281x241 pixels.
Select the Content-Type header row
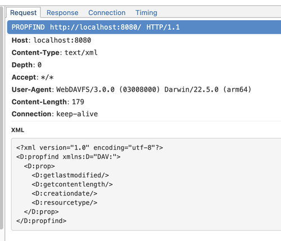tap(144, 53)
